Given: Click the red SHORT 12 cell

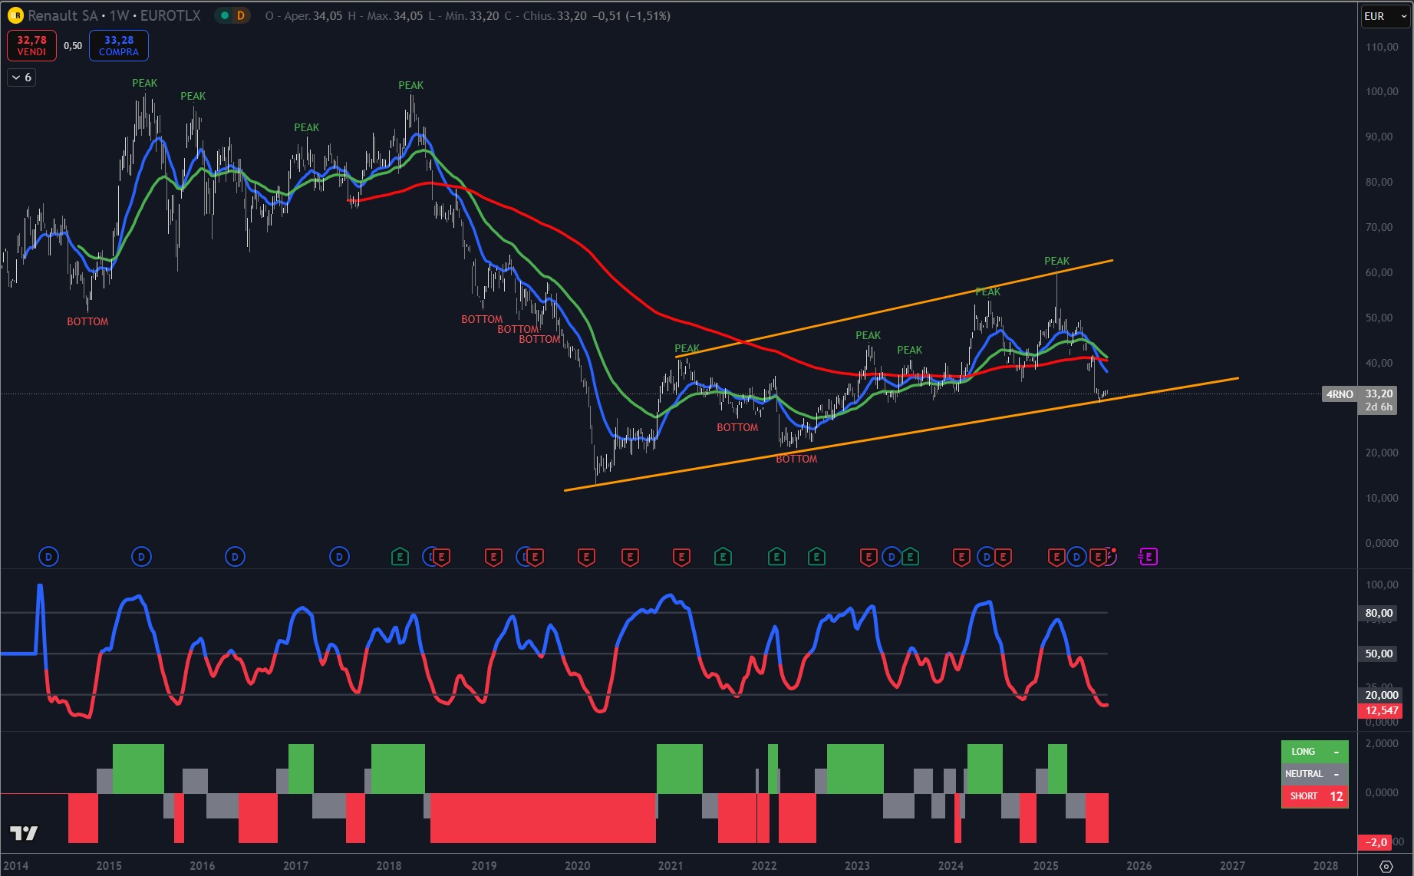Looking at the screenshot, I should 1314,796.
